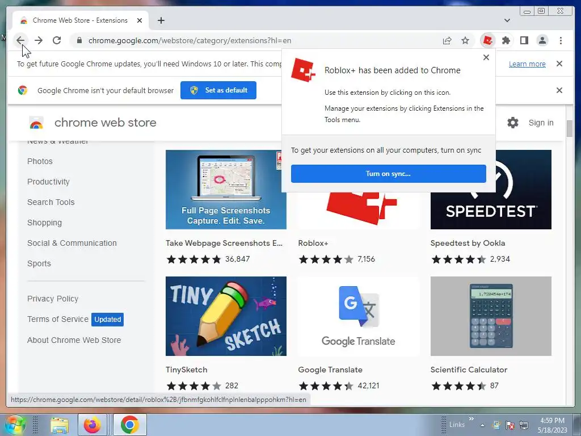Click the Turn on sync button
Screen dimensions: 581x436
[x=388, y=174]
